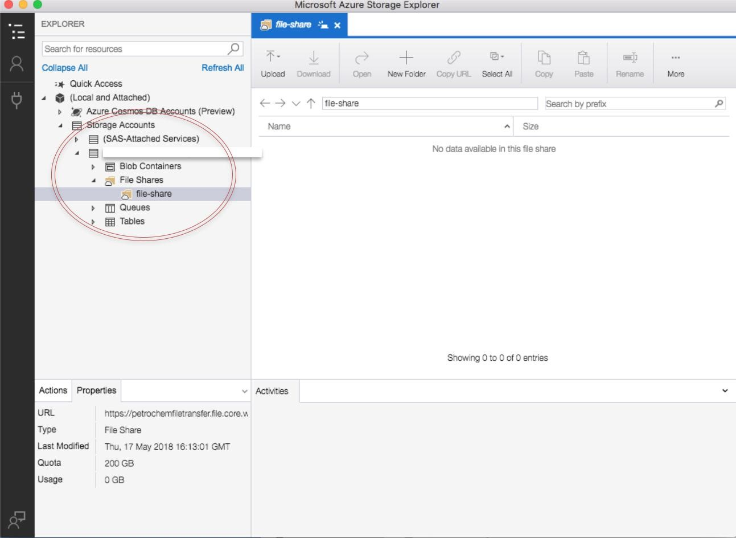Create a New Folder
Image resolution: width=736 pixels, height=538 pixels.
coord(406,64)
